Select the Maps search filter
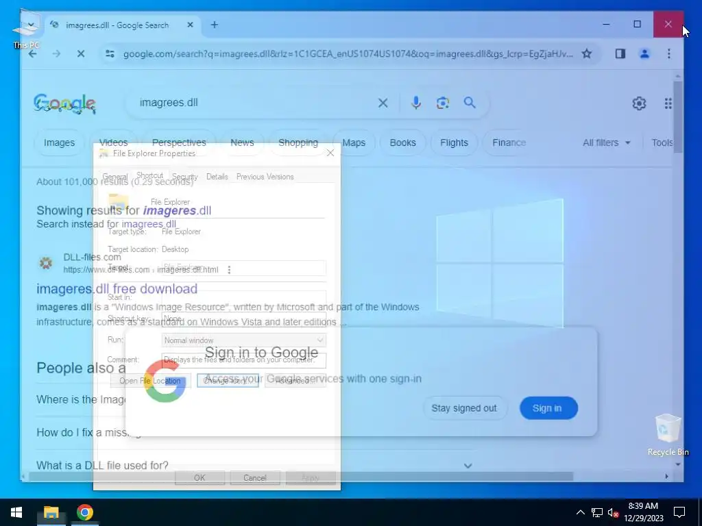Screen dimensions: 702x526 354,142
